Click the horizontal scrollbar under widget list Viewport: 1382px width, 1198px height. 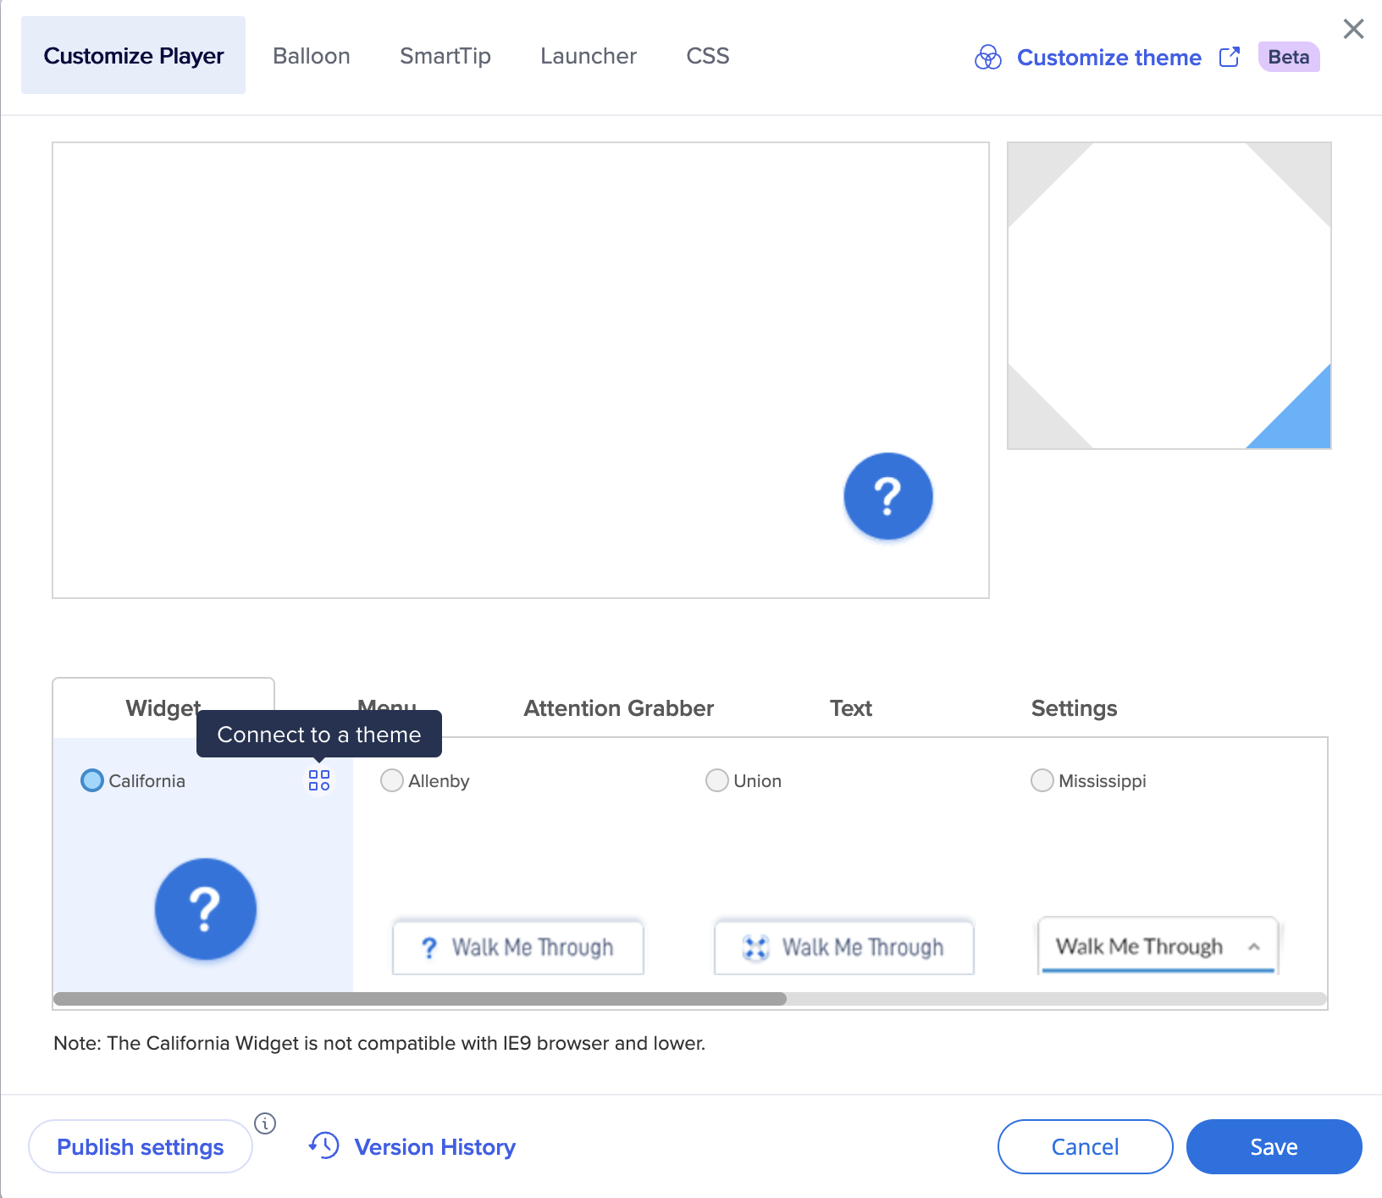[419, 999]
